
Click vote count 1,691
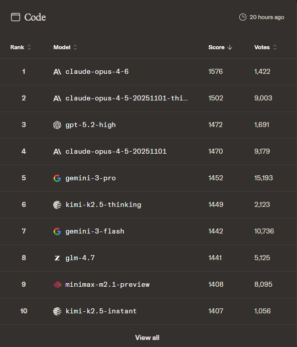coord(261,125)
